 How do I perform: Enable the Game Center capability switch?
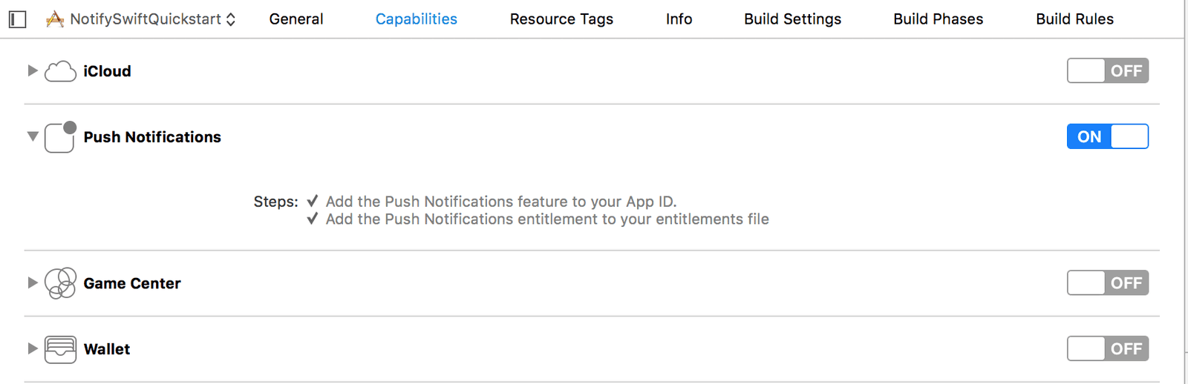(1107, 283)
